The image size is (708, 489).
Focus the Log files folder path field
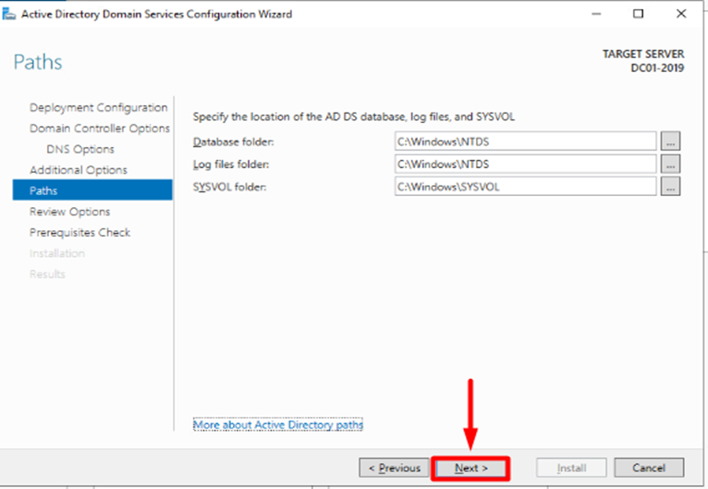524,164
